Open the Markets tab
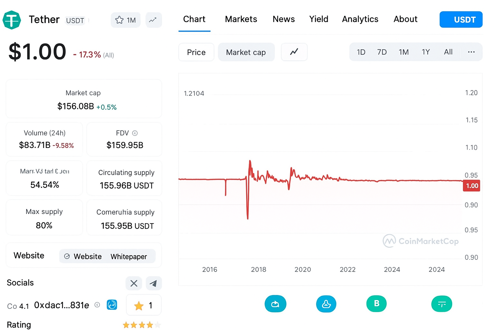This screenshot has width=495, height=330. click(241, 19)
